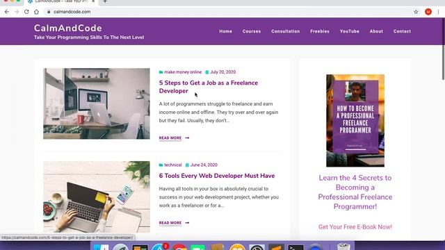Open the technical category link
The image size is (445, 250).
173,165
